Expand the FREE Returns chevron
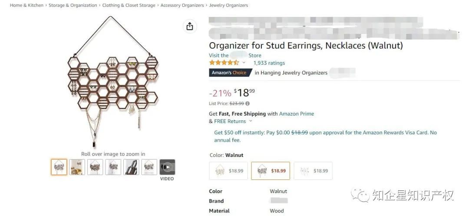The image size is (469, 216). [251, 121]
